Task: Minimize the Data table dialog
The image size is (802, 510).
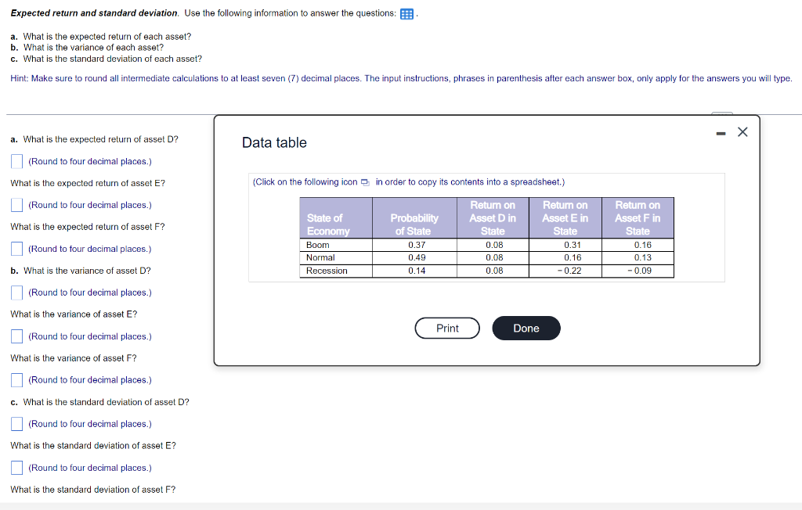Action: 721,131
